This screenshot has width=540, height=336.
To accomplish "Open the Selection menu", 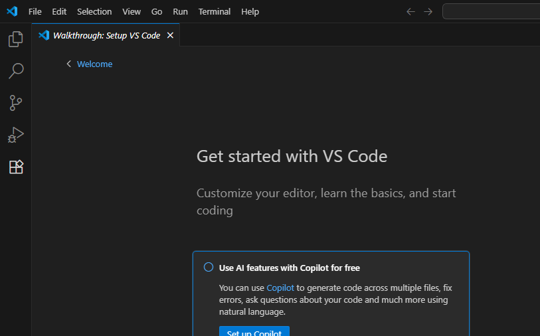I will click(94, 11).
